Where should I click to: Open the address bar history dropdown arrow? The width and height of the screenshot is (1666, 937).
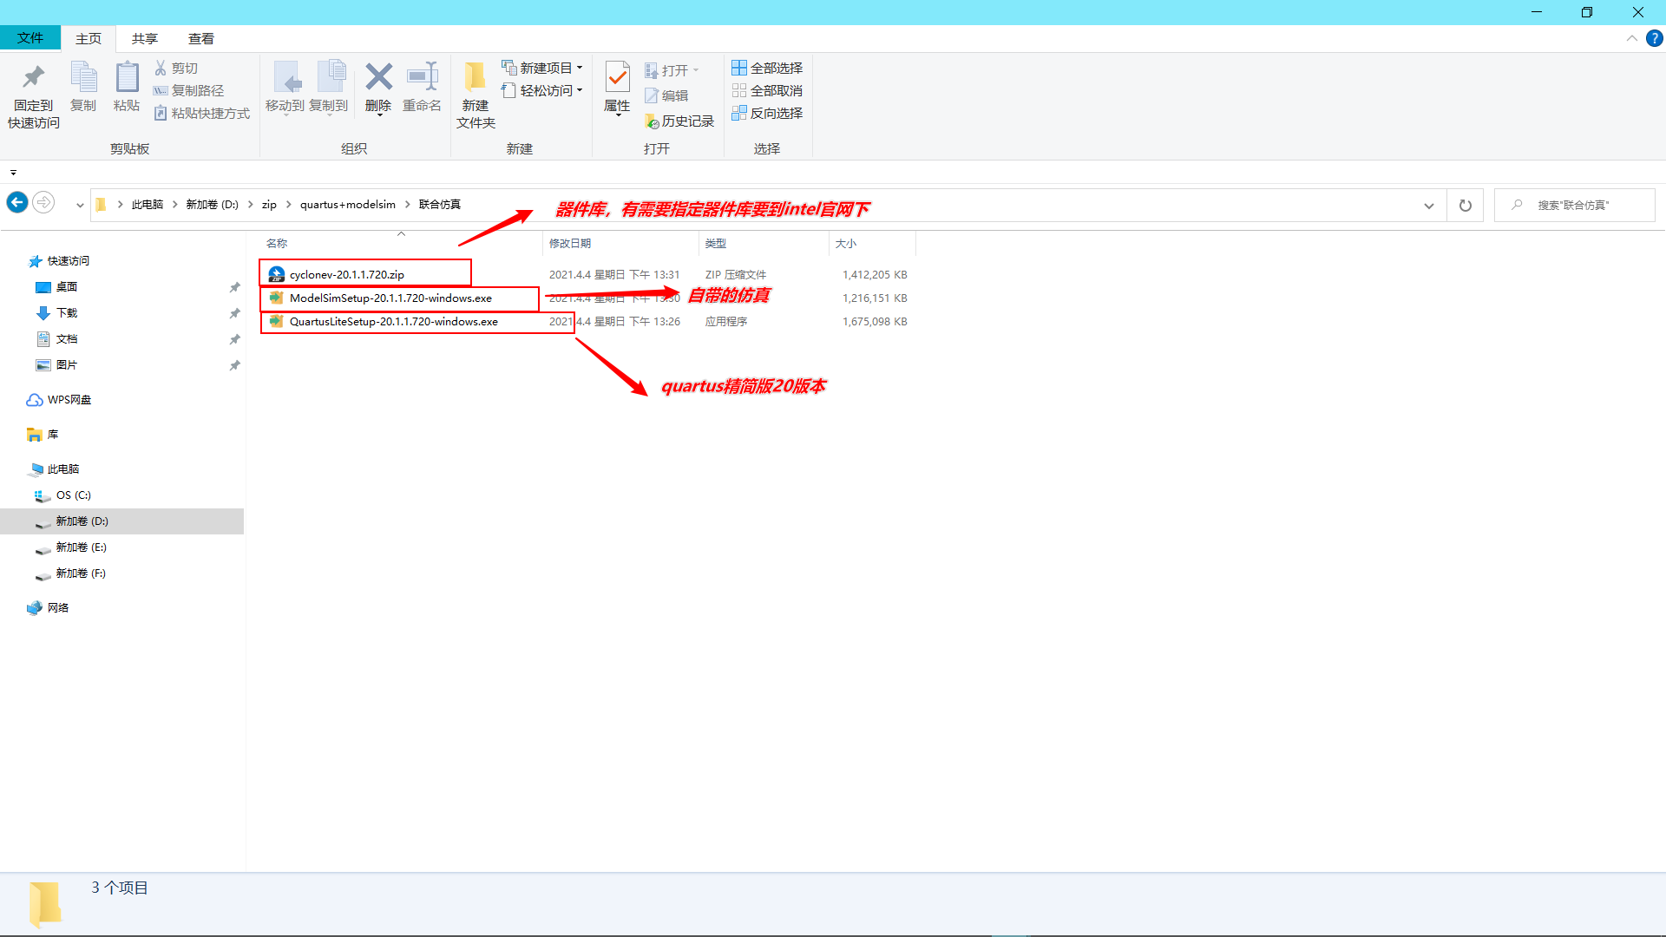click(x=1429, y=206)
